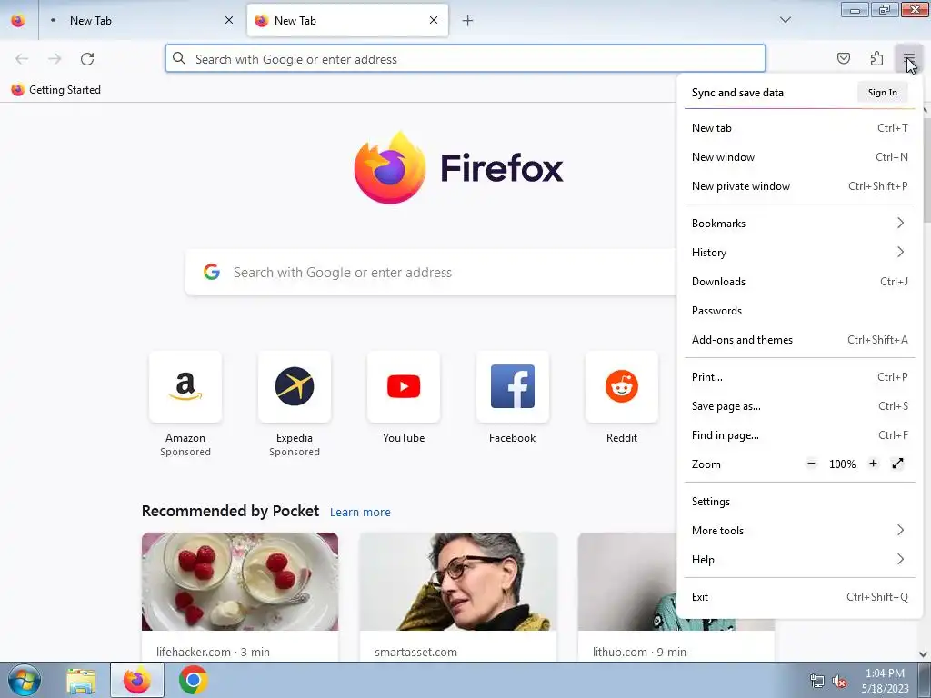This screenshot has width=931, height=698.
Task: Click Sync and save data label
Action: [x=737, y=93]
